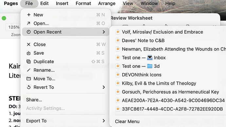Viewport: 226px width, 127px height.
Task: Click the chevron on Export To row
Action: click(104, 121)
